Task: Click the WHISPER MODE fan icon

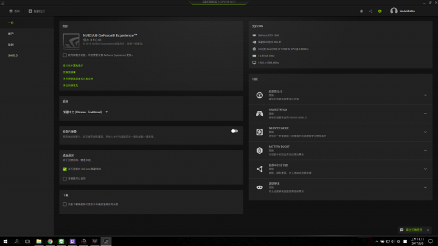Action: pyautogui.click(x=260, y=132)
